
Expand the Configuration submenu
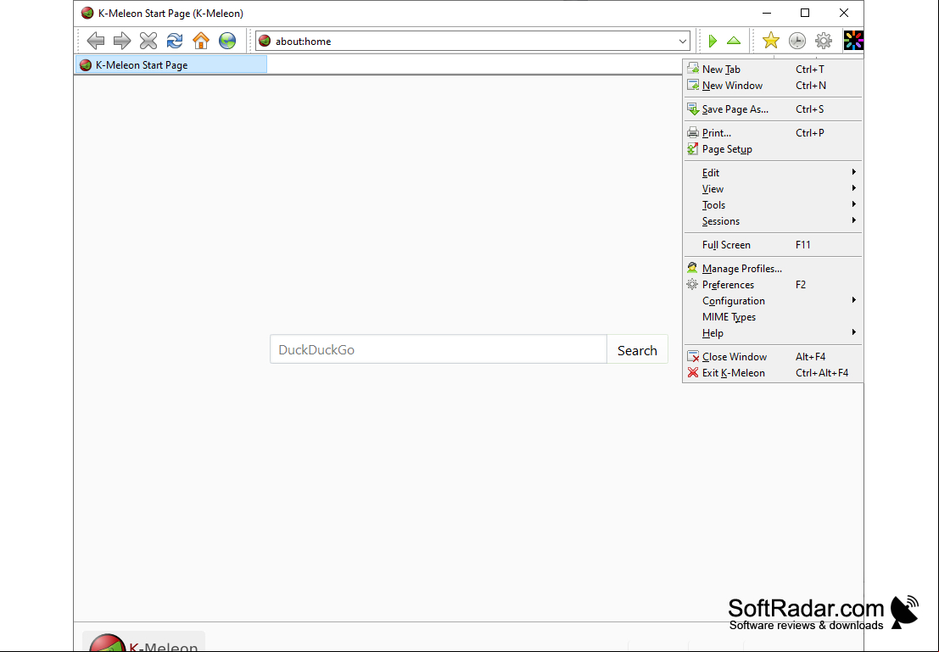pyautogui.click(x=773, y=300)
